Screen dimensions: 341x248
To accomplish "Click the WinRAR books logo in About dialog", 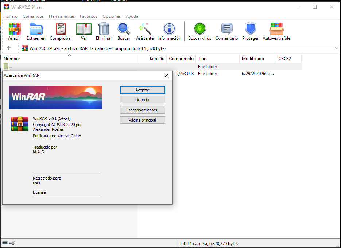I will 20,124.
